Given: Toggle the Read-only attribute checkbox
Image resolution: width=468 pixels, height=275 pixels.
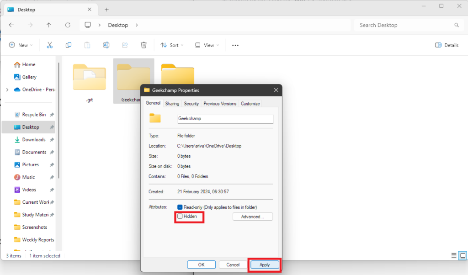Looking at the screenshot, I should click(x=181, y=207).
